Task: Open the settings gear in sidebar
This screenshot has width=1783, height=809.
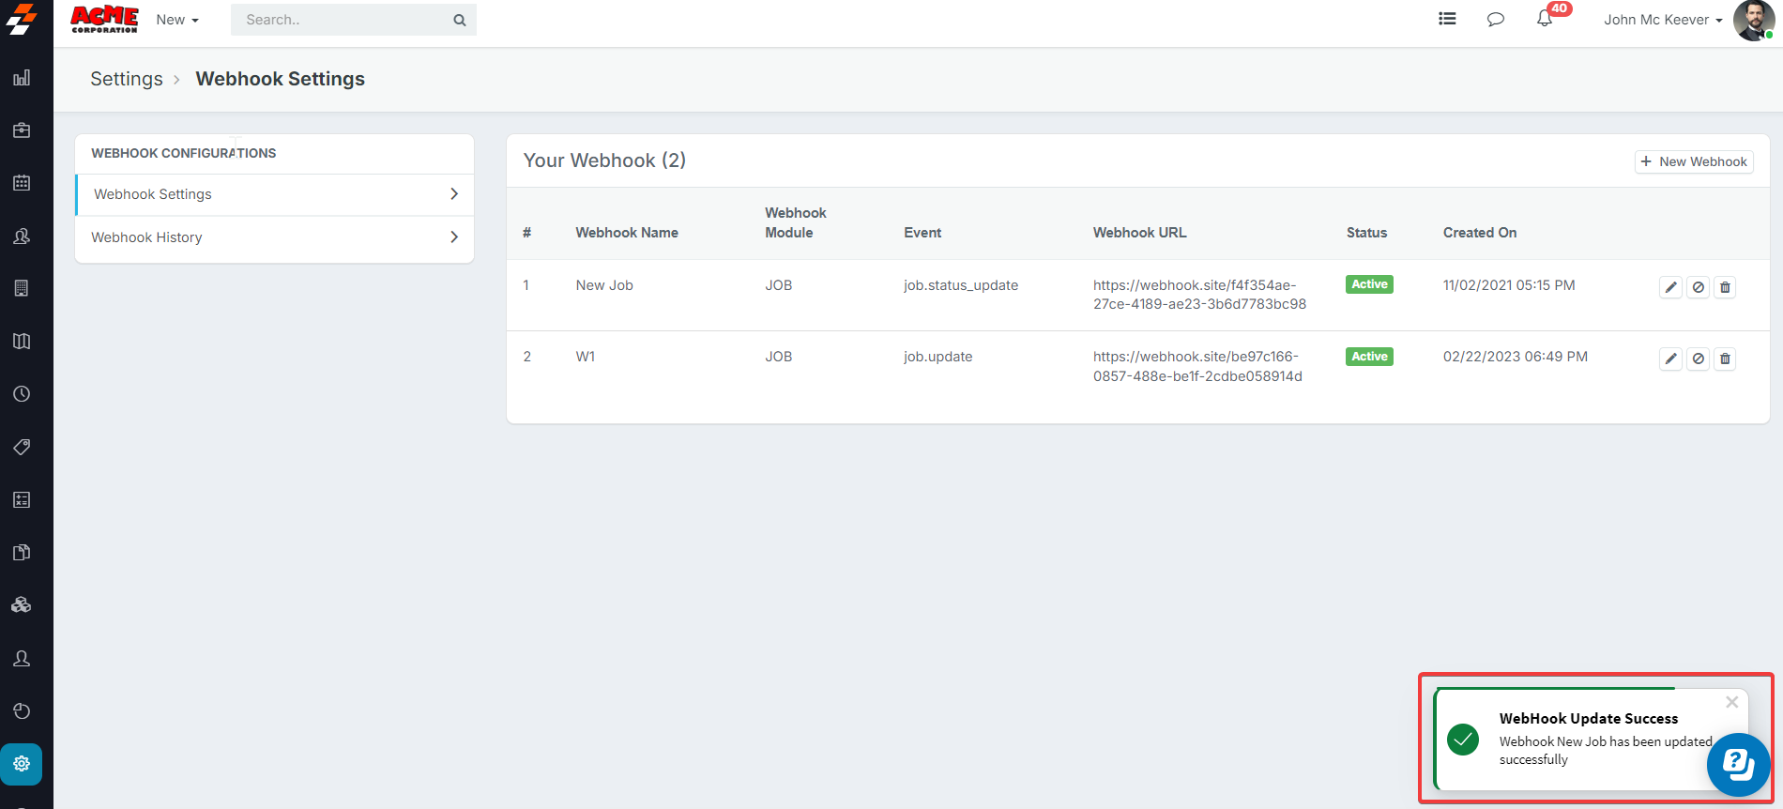Action: click(22, 764)
